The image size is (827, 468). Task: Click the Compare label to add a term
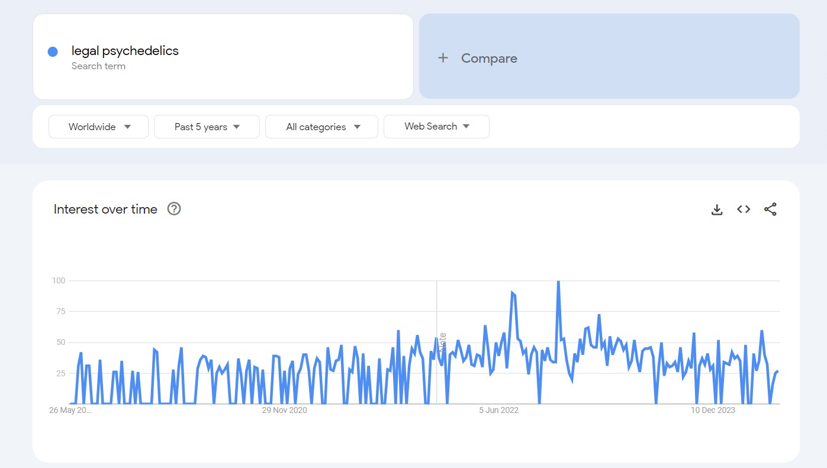coord(489,58)
